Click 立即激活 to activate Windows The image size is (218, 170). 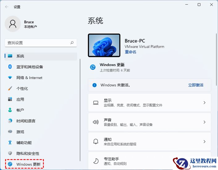coord(196,85)
